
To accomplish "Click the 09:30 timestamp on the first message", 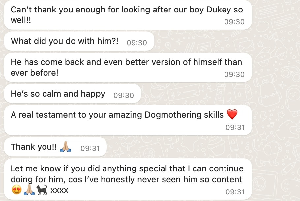I will (234, 22).
